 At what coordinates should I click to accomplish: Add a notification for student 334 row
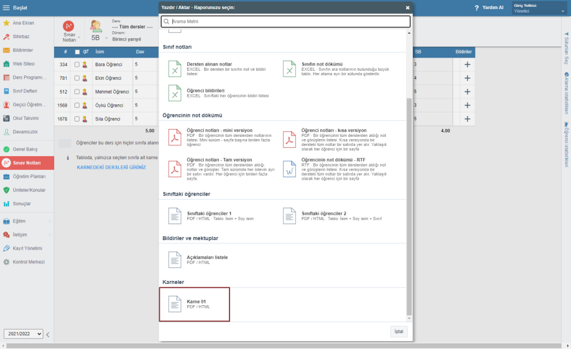point(467,64)
